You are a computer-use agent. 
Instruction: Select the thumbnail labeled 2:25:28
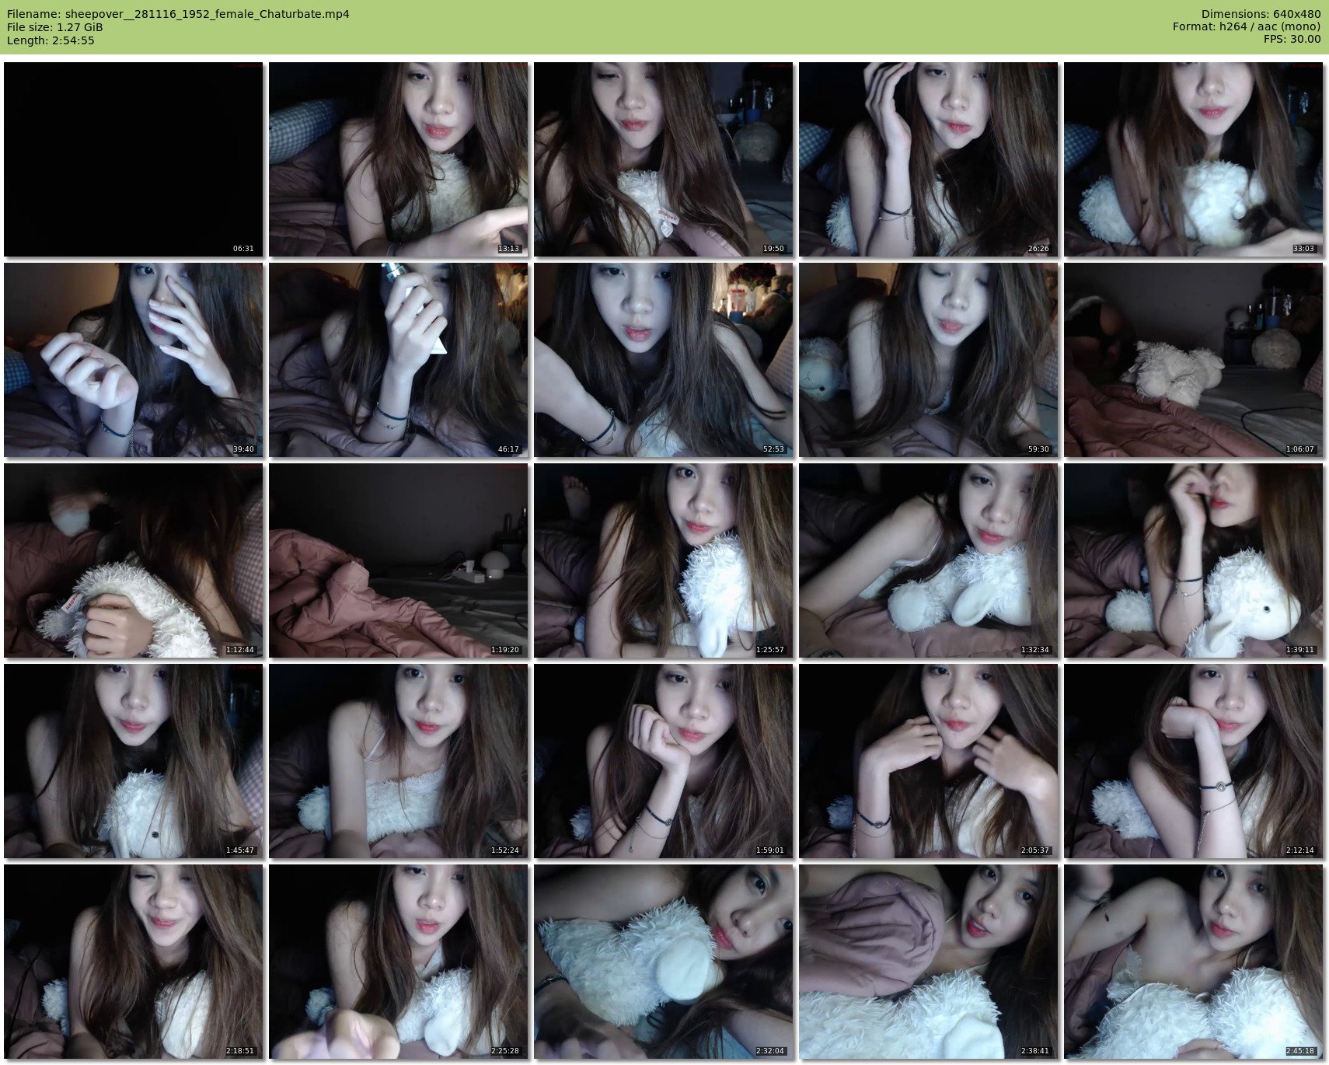coord(398,962)
